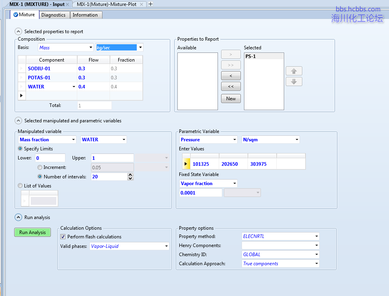Viewport: 389px width, 296px height.
Task: Click the new row arrow in composition table
Action: [x=22, y=96]
